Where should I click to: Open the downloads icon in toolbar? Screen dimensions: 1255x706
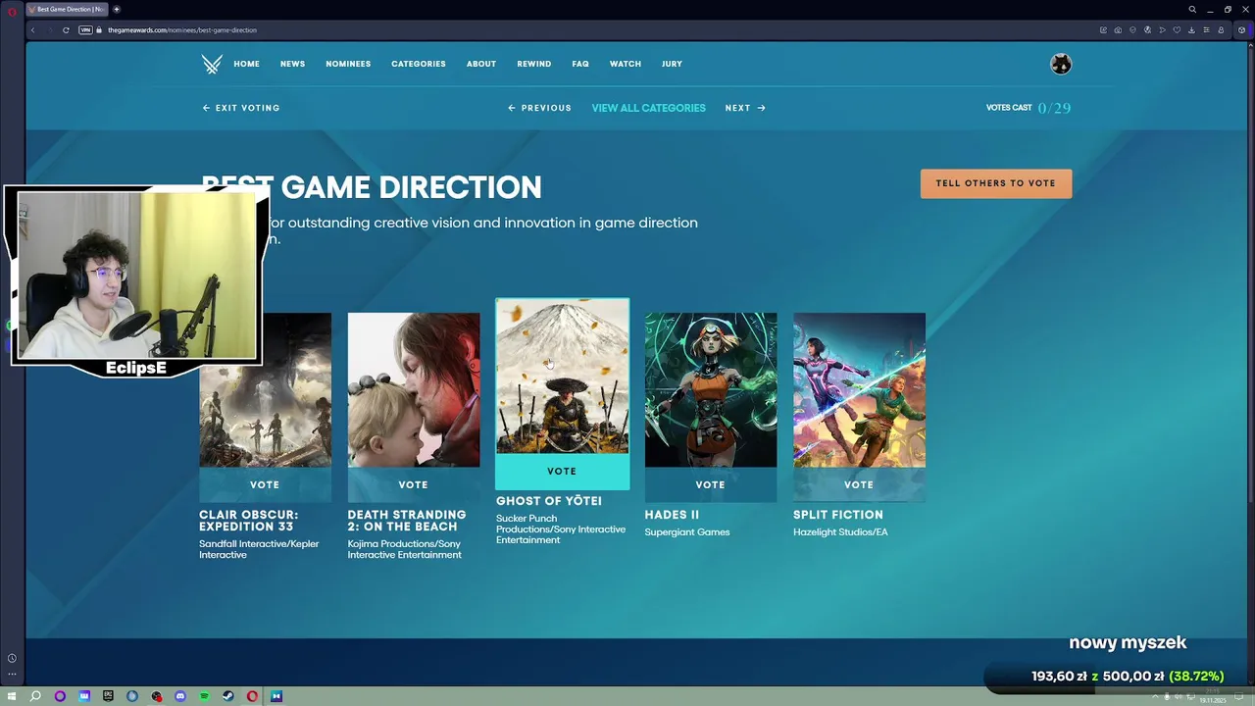point(1192,30)
